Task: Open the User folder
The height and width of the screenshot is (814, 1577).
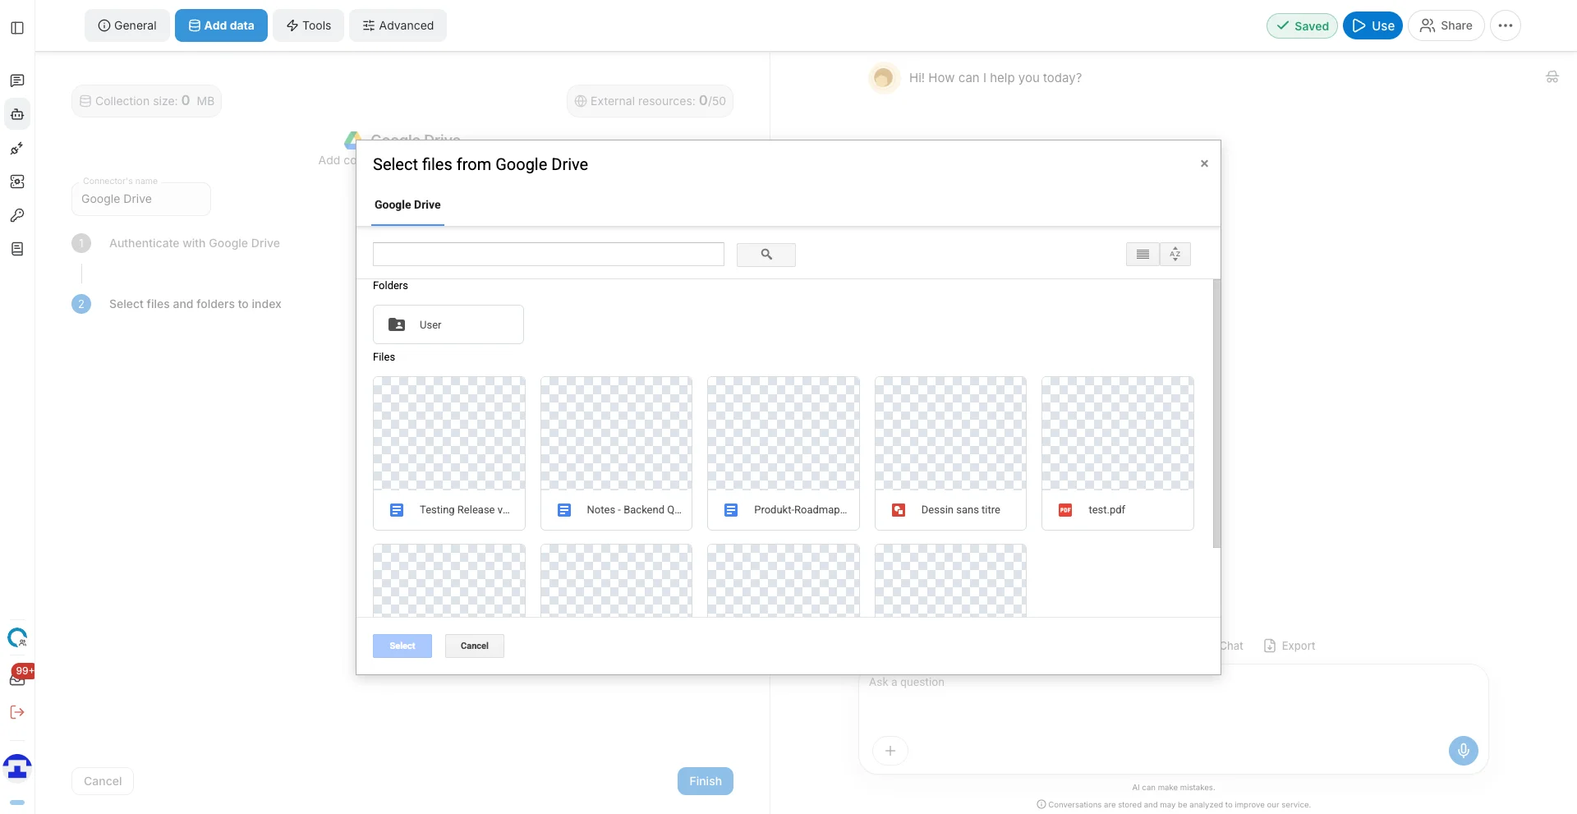Action: (448, 324)
